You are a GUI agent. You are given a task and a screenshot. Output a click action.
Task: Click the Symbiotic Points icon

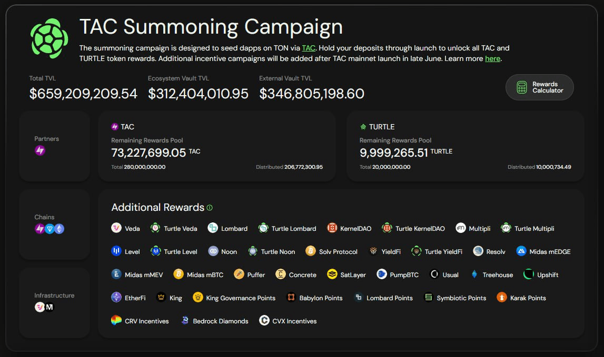coord(428,298)
